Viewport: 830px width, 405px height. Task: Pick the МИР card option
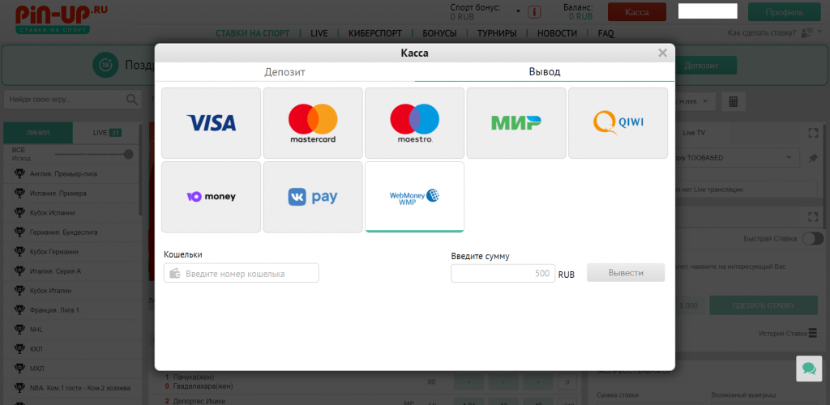[516, 123]
